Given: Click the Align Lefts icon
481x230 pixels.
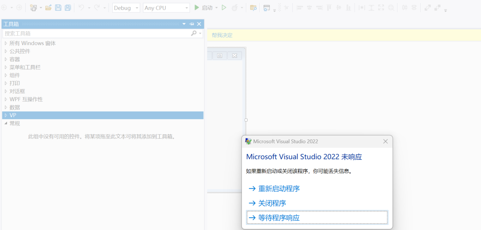Looking at the screenshot, I should (300, 8).
